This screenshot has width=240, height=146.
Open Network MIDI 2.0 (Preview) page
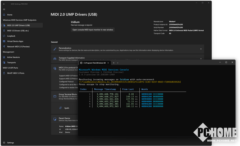click(x=18, y=47)
